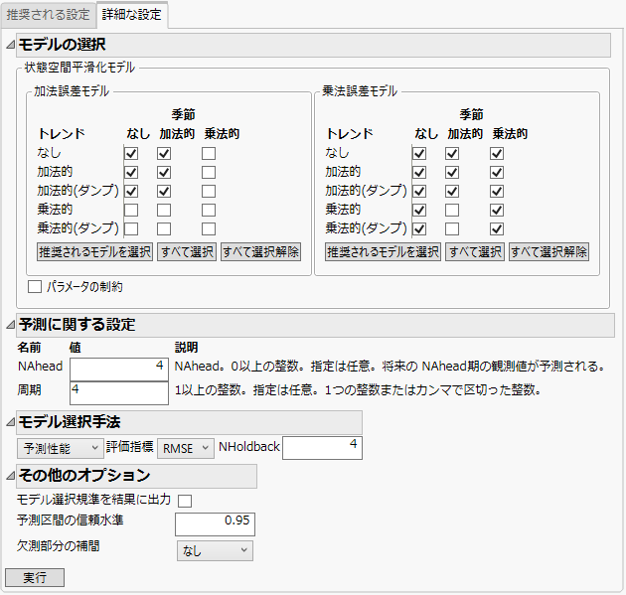This screenshot has width=626, height=595.
Task: Check 加法誤差 trend なし, season 乗法的 checkbox
Action: tap(209, 154)
